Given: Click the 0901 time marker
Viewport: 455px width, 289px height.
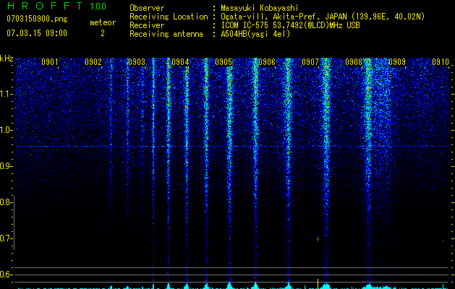Looking at the screenshot, I should tap(50, 62).
